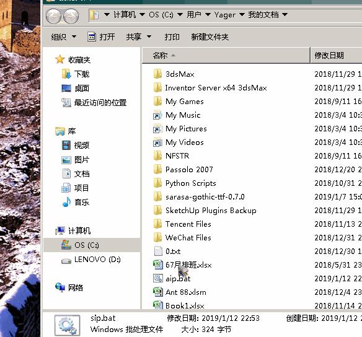Screen dimensions: 362x337
Task: Click sarasa-gothic-ttf-0.7.0 folder icon
Action: click(157, 196)
